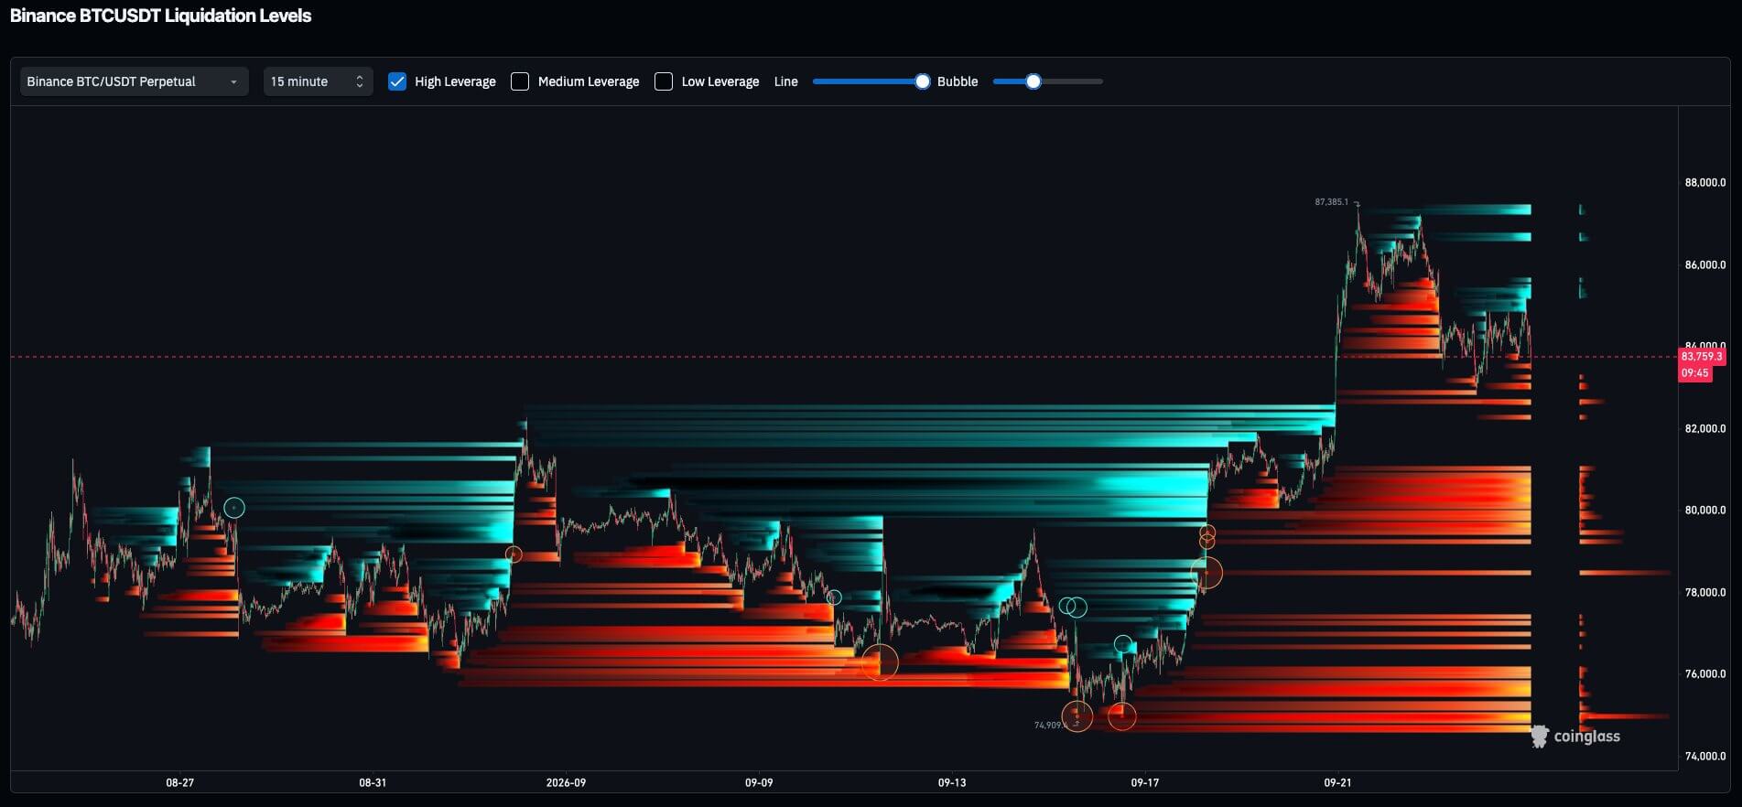Click the 88,000.0 price axis label
1742x807 pixels.
[1704, 182]
